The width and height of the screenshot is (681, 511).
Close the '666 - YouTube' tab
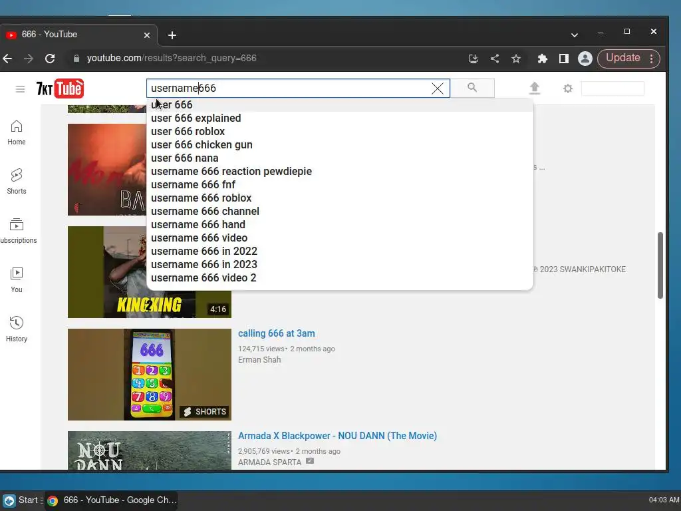pos(147,35)
